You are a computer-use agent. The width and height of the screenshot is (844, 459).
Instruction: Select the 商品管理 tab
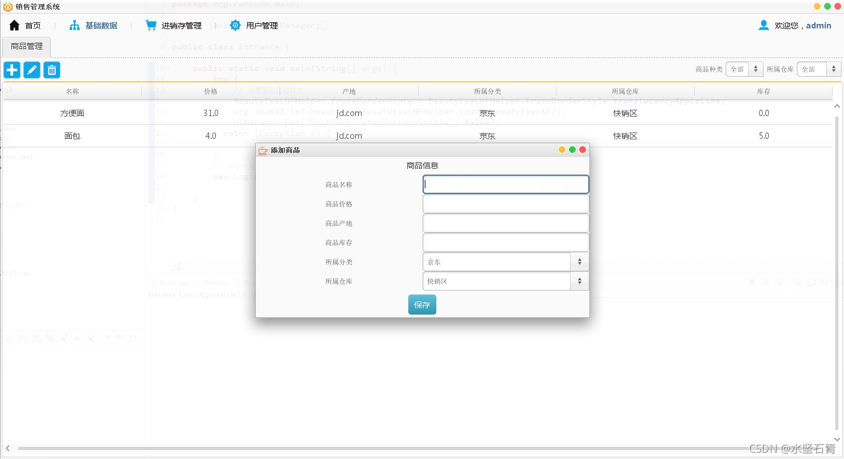tap(27, 47)
